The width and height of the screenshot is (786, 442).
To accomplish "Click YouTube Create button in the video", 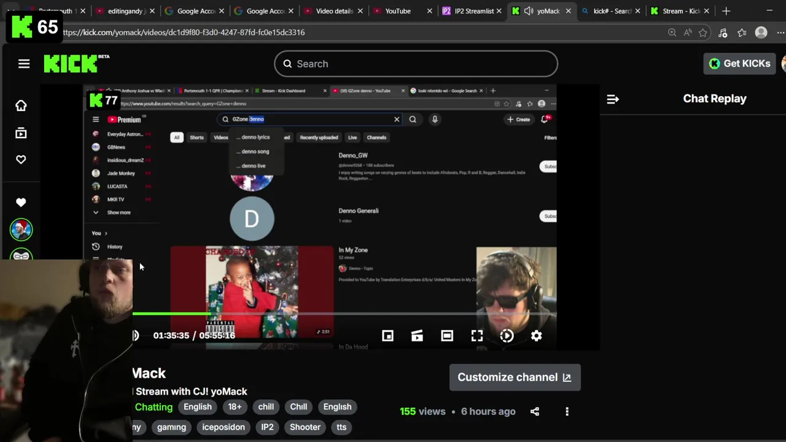I will click(x=518, y=120).
